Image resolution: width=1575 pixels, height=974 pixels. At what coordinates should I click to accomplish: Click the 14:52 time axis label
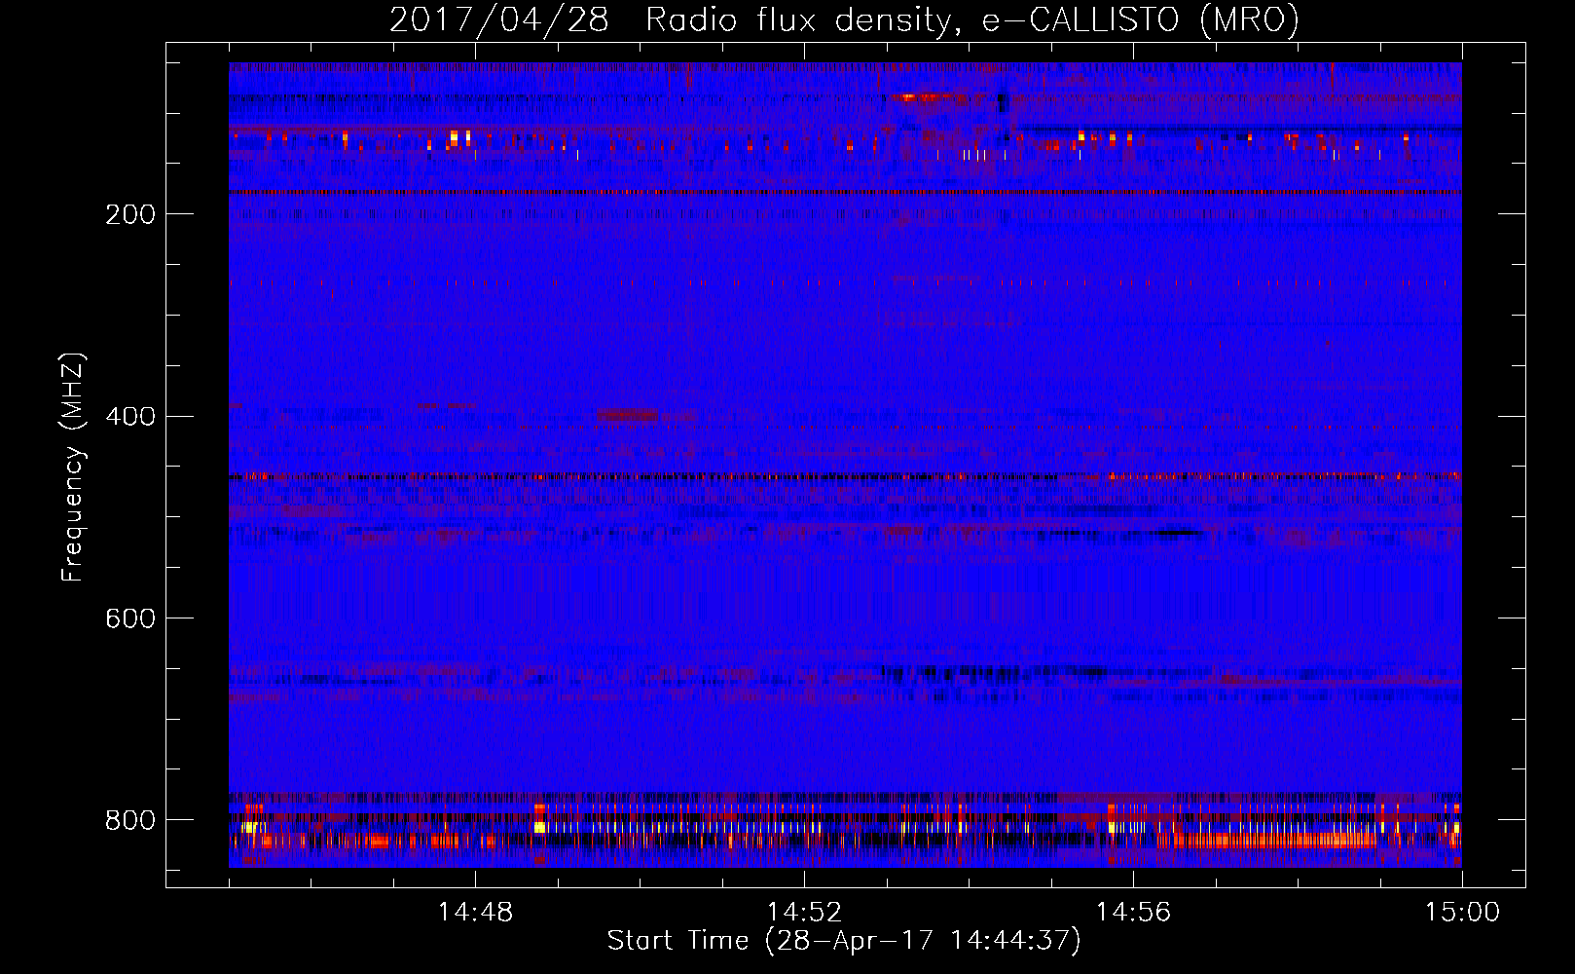click(804, 913)
